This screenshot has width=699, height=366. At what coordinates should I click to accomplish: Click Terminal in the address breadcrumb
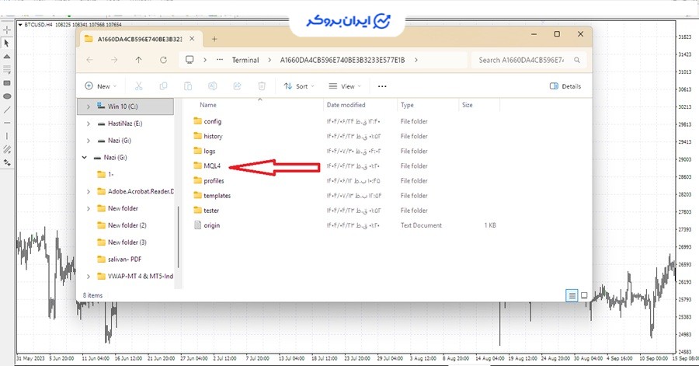tap(245, 60)
